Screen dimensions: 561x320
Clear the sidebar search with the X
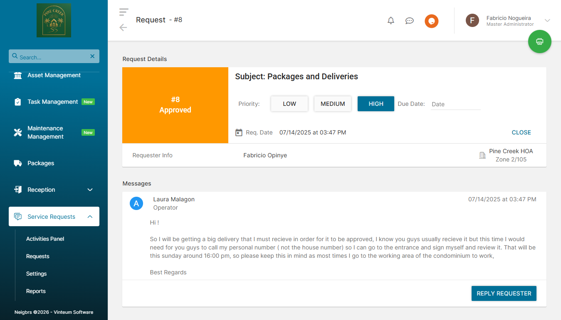tap(92, 56)
